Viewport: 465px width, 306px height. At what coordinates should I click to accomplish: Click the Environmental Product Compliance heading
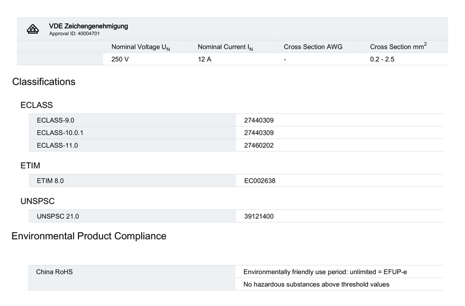89,236
